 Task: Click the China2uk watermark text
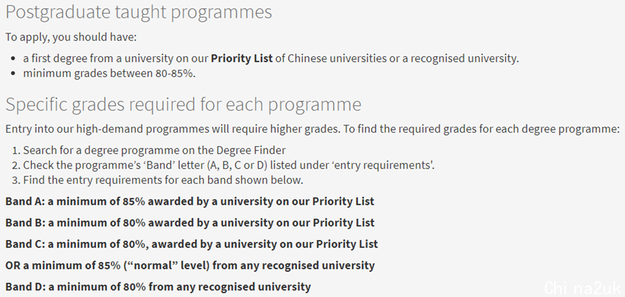(x=582, y=286)
